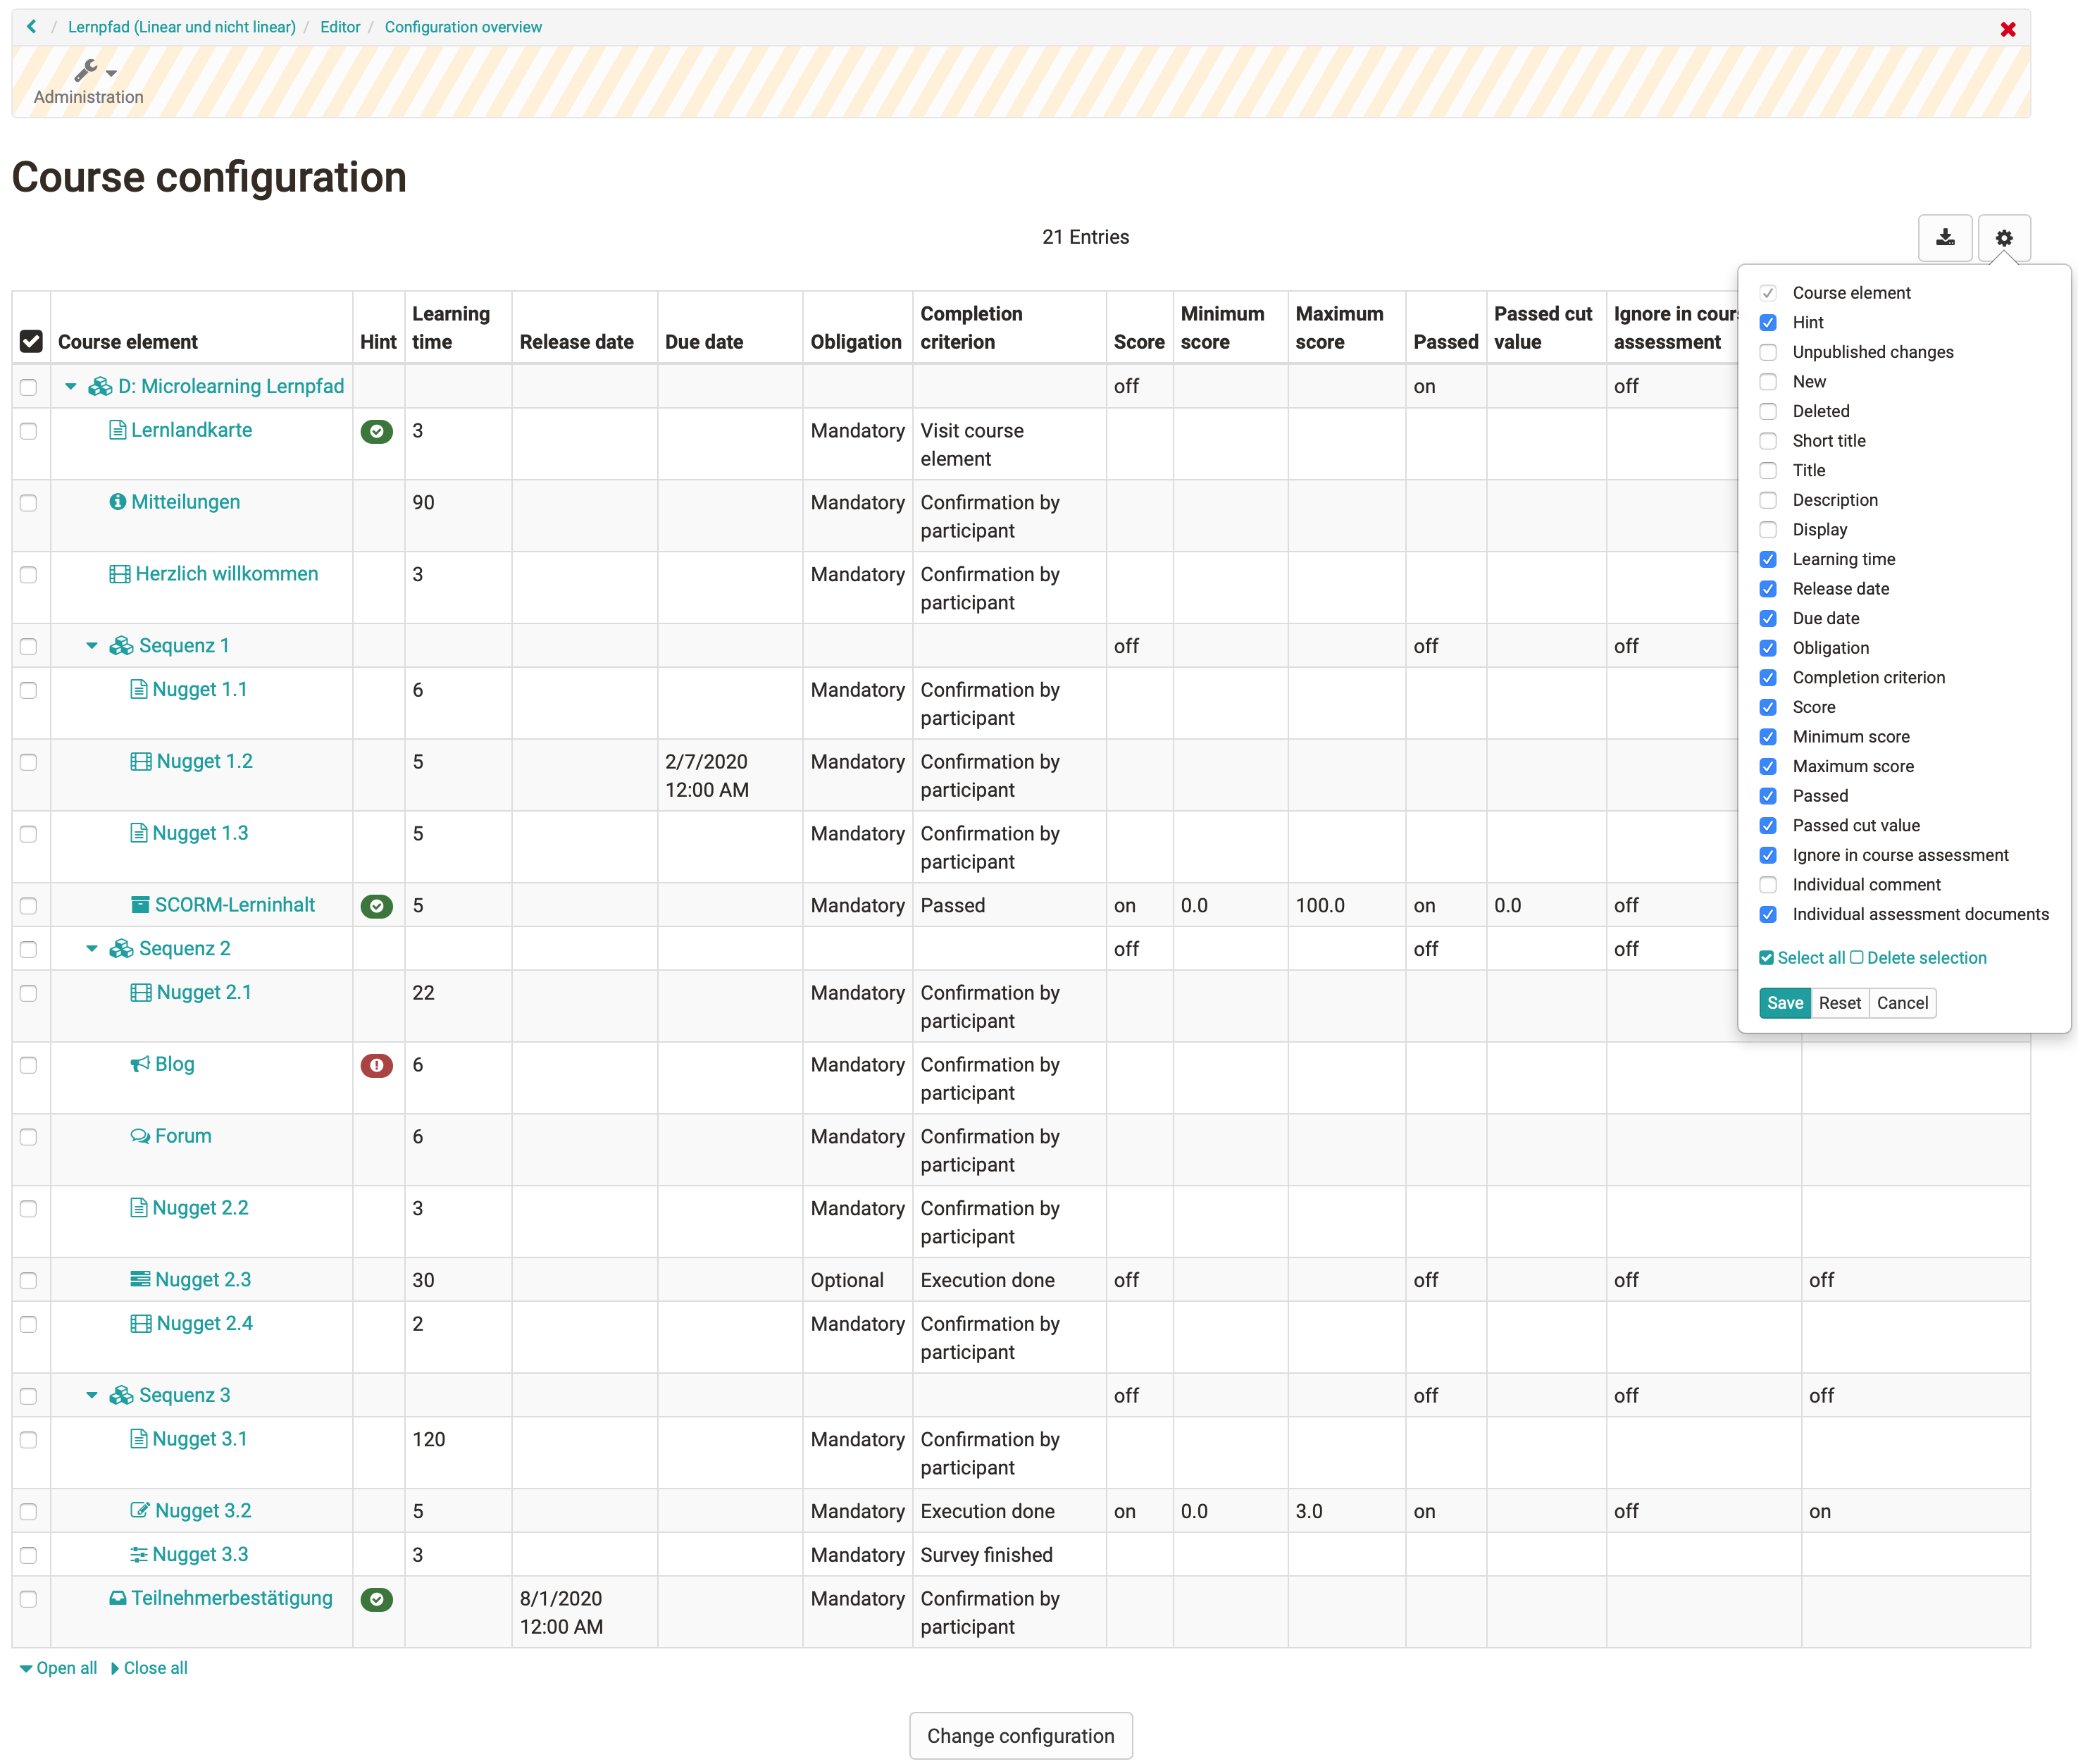Check the Lernlandkarte row checkbox
The width and height of the screenshot is (2078, 1764).
tap(28, 431)
